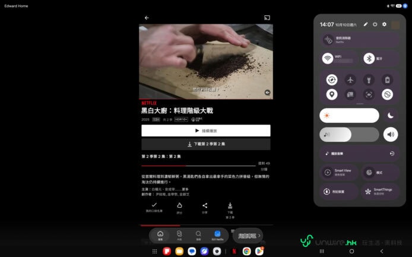
Task: Open Netflix Home tab in bottom bar
Action: pyautogui.click(x=160, y=236)
